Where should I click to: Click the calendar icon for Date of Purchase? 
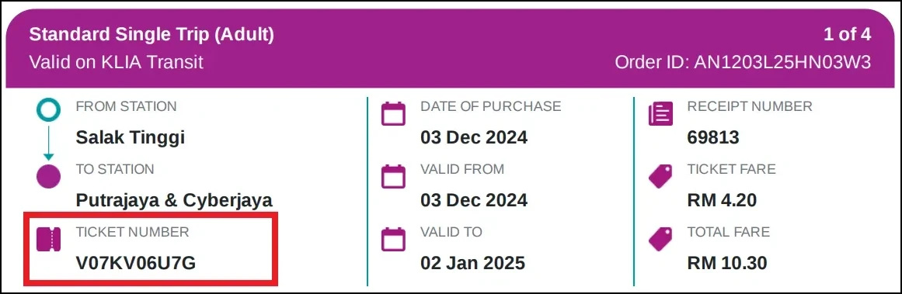tap(394, 114)
